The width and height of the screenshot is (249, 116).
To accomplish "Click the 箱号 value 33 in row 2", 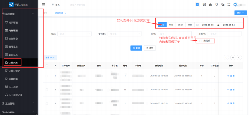I will (125, 90).
